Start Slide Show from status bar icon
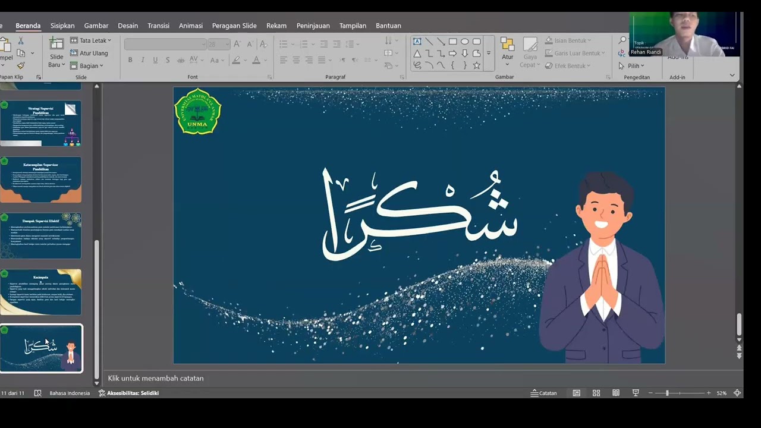The height and width of the screenshot is (428, 761). [x=636, y=393]
